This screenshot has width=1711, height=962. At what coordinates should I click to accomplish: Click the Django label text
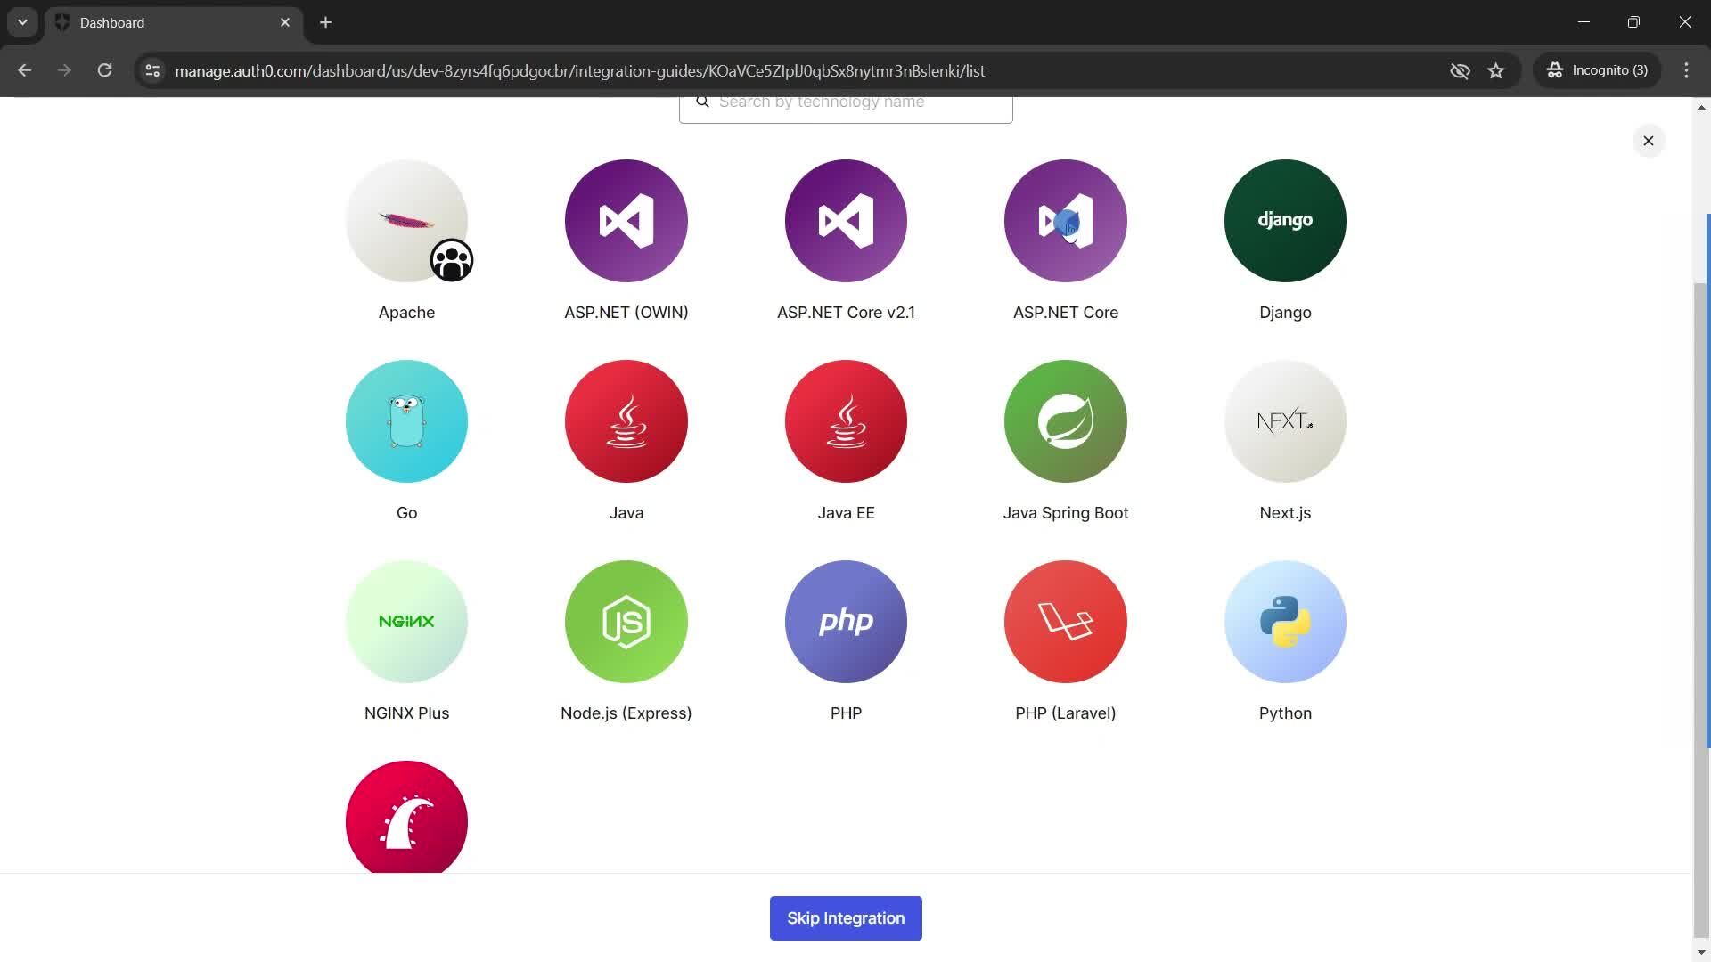pos(1285,313)
